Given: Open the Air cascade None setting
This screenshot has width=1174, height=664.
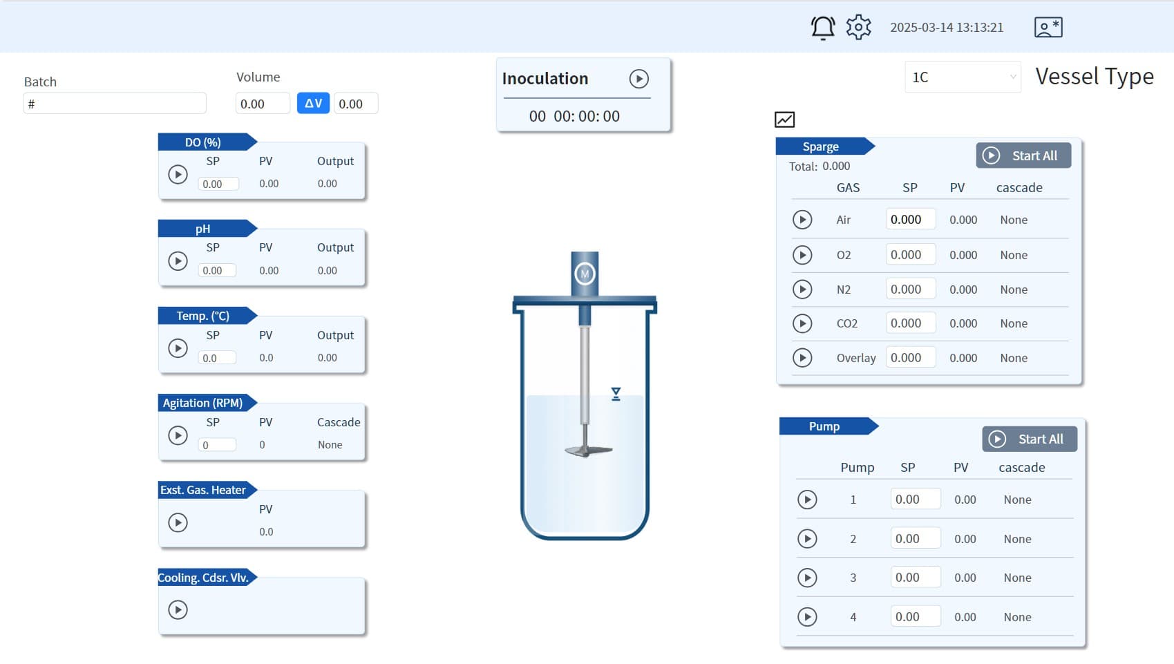Looking at the screenshot, I should 1013,220.
